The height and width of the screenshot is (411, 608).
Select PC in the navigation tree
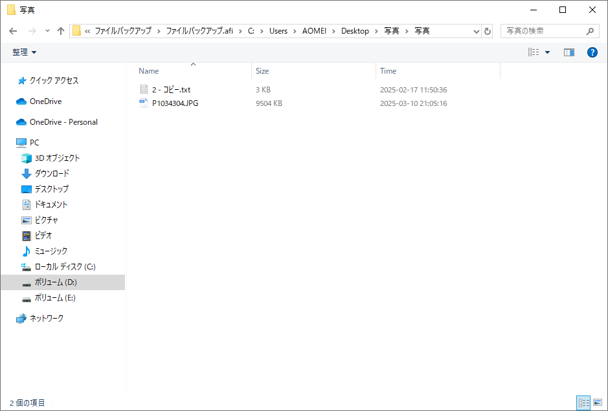(x=34, y=142)
